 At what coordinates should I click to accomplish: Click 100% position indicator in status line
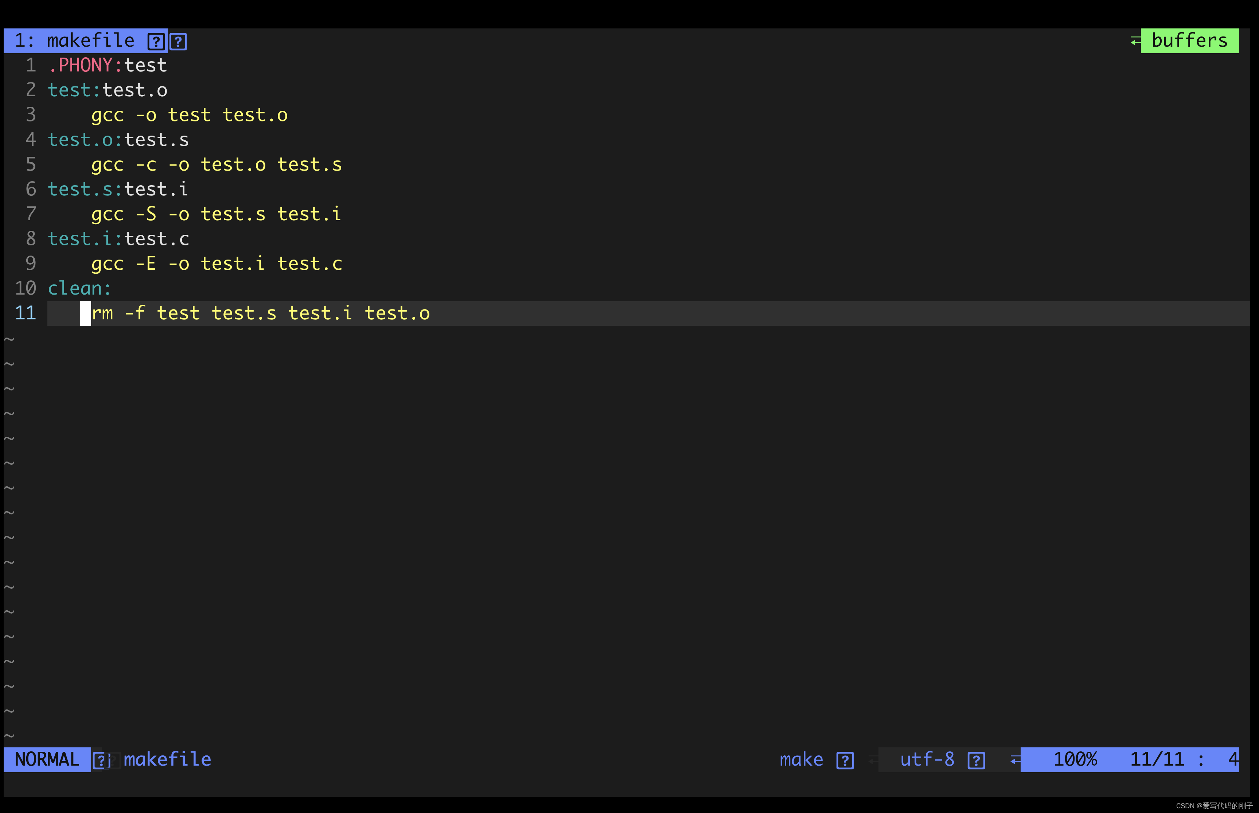(x=1075, y=759)
